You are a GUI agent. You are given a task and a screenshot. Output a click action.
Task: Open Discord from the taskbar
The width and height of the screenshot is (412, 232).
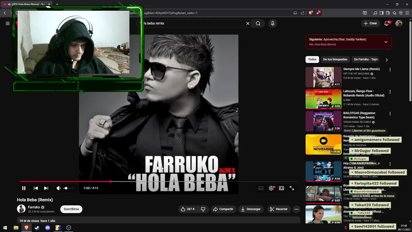[x=48, y=228]
